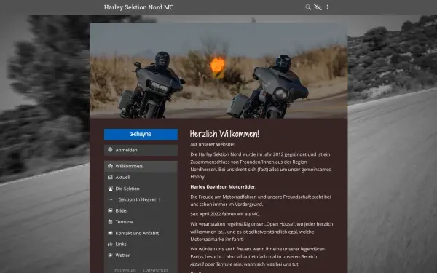
Task: Open the three-dot more options menu
Action: click(328, 7)
